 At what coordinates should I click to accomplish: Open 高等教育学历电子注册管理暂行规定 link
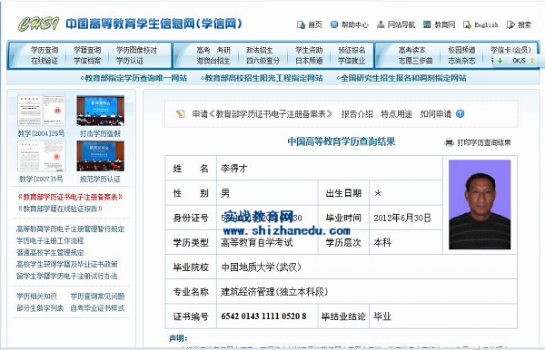tap(70, 229)
